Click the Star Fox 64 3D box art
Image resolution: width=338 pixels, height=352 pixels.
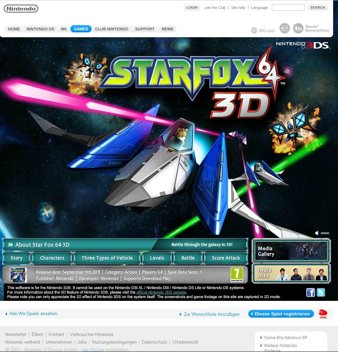click(x=18, y=275)
